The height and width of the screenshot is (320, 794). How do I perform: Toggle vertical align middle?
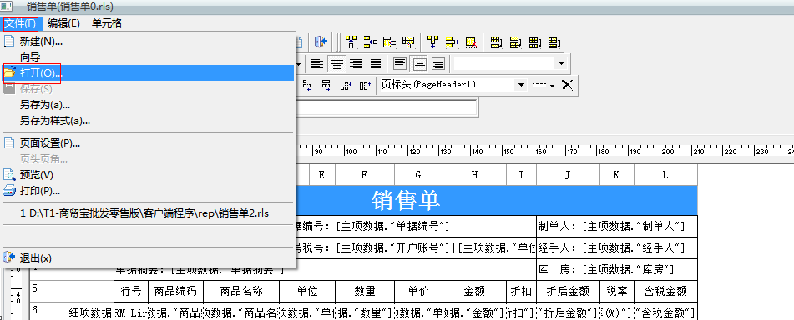point(419,63)
